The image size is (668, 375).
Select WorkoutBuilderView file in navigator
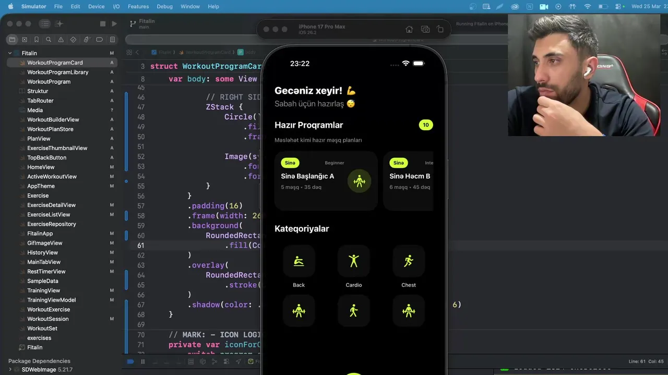62,120
